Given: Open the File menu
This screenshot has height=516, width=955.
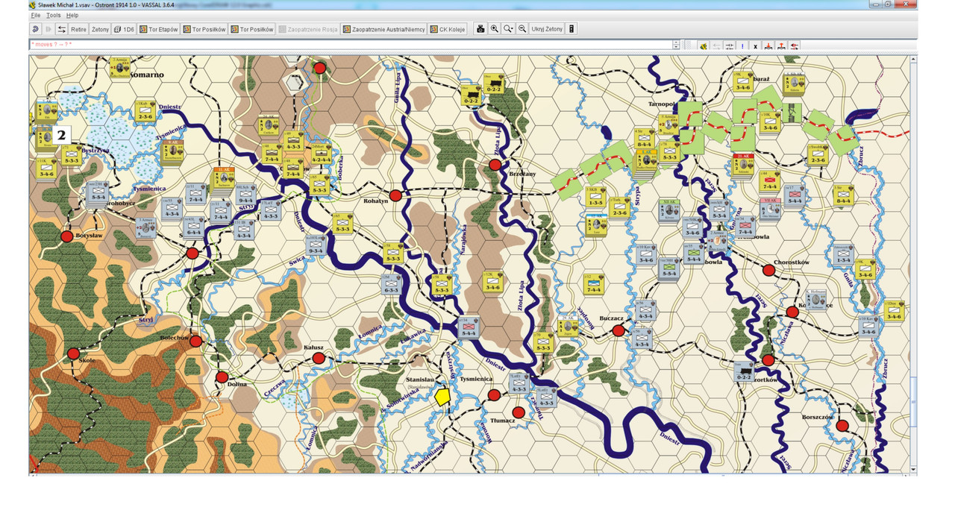Looking at the screenshot, I should pyautogui.click(x=36, y=15).
